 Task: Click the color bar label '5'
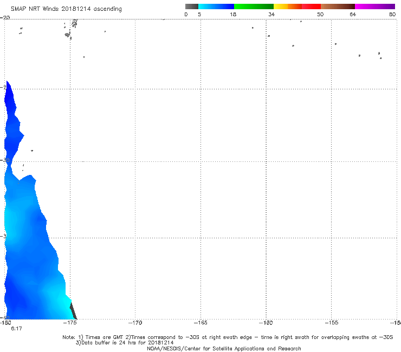pos(199,14)
